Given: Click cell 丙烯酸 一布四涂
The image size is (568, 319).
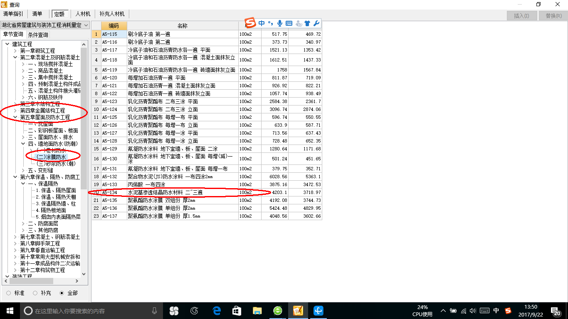Looking at the screenshot, I should 183,184.
